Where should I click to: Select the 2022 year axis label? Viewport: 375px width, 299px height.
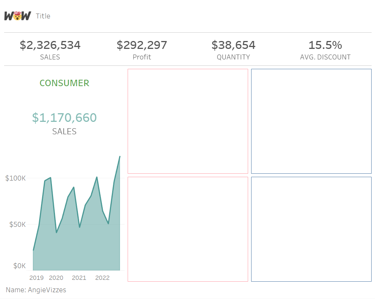tap(102, 278)
